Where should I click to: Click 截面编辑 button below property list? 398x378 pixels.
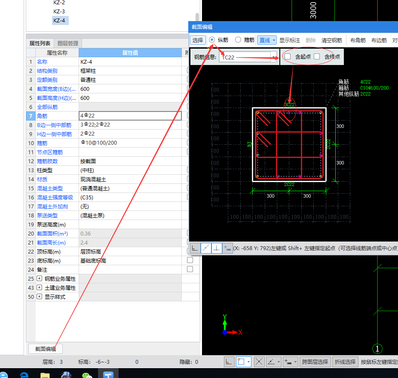coord(46,349)
